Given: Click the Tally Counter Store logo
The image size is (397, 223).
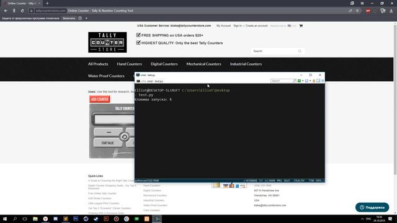Looking at the screenshot, I should pyautogui.click(x=107, y=42).
